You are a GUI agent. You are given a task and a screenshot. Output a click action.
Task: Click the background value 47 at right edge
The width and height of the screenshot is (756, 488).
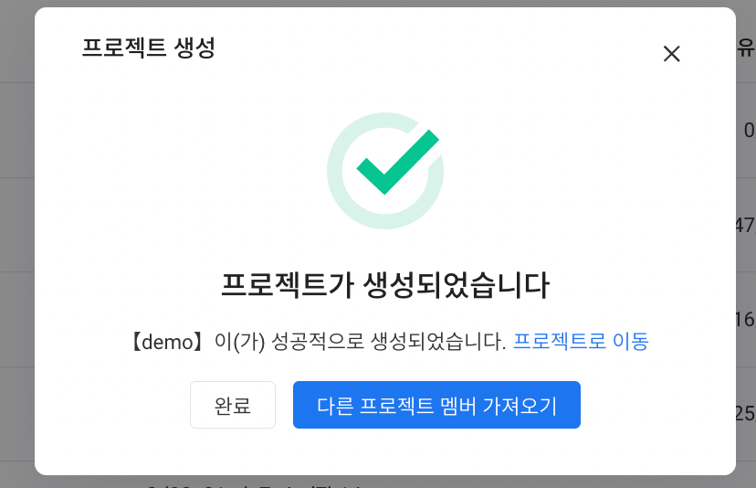pyautogui.click(x=746, y=225)
